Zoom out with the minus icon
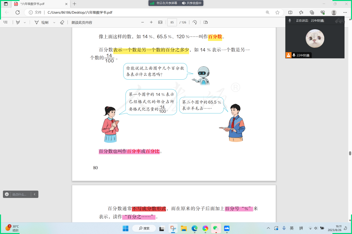Screen dimensions: 352x234 tap(142, 22)
